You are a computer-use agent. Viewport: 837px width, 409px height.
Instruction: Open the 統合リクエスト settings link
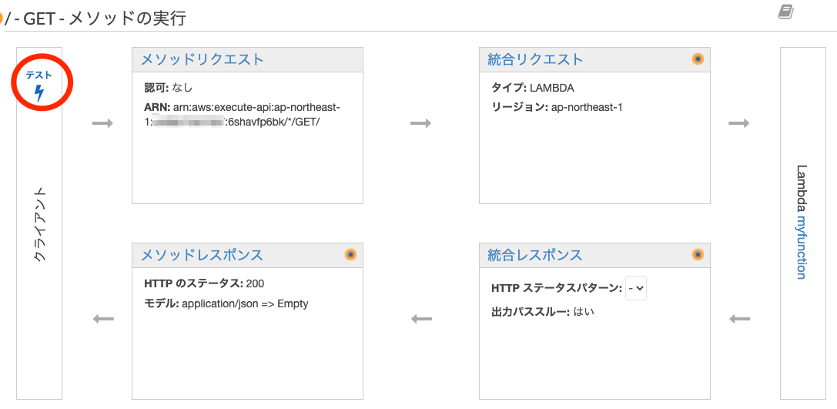tap(535, 59)
